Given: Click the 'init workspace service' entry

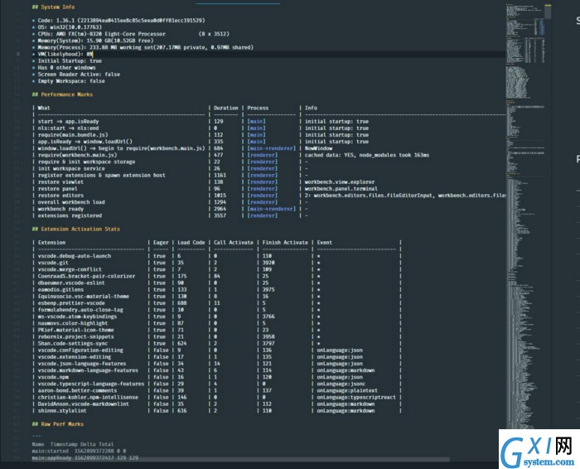Looking at the screenshot, I should pos(71,168).
